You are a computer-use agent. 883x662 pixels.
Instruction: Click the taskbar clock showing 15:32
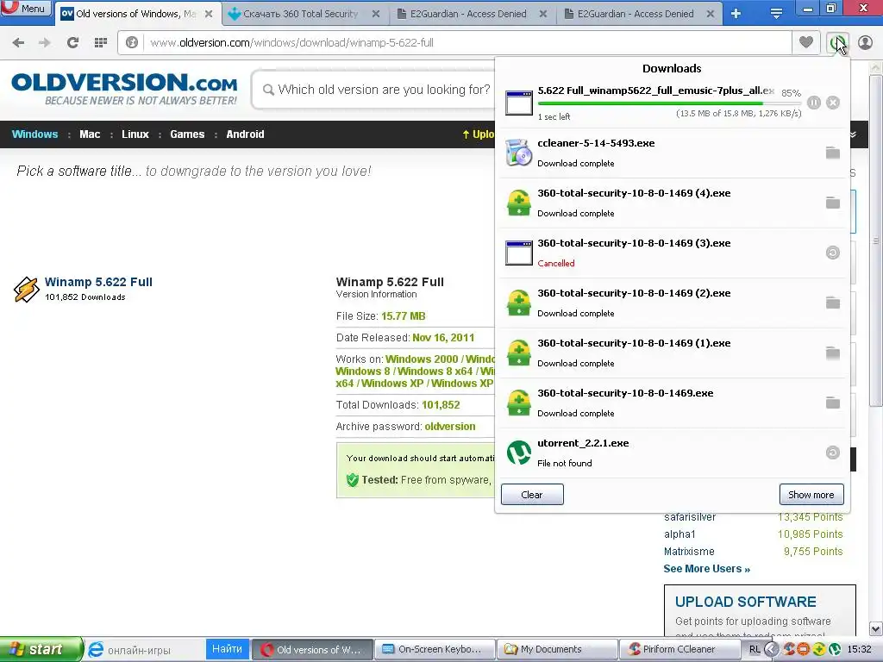pos(860,649)
